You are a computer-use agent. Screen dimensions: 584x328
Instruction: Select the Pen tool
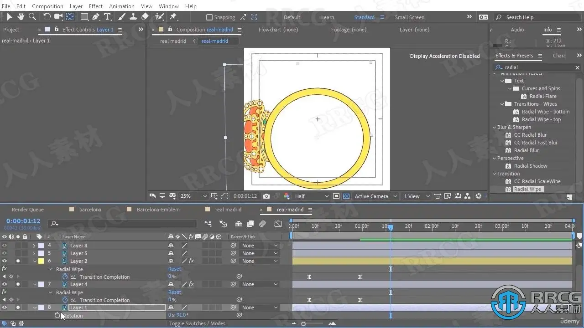coord(96,17)
